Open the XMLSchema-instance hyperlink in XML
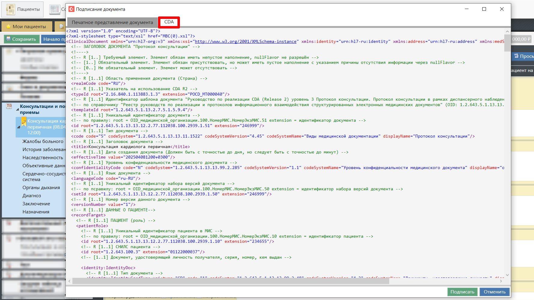The width and height of the screenshot is (534, 300). [245, 42]
